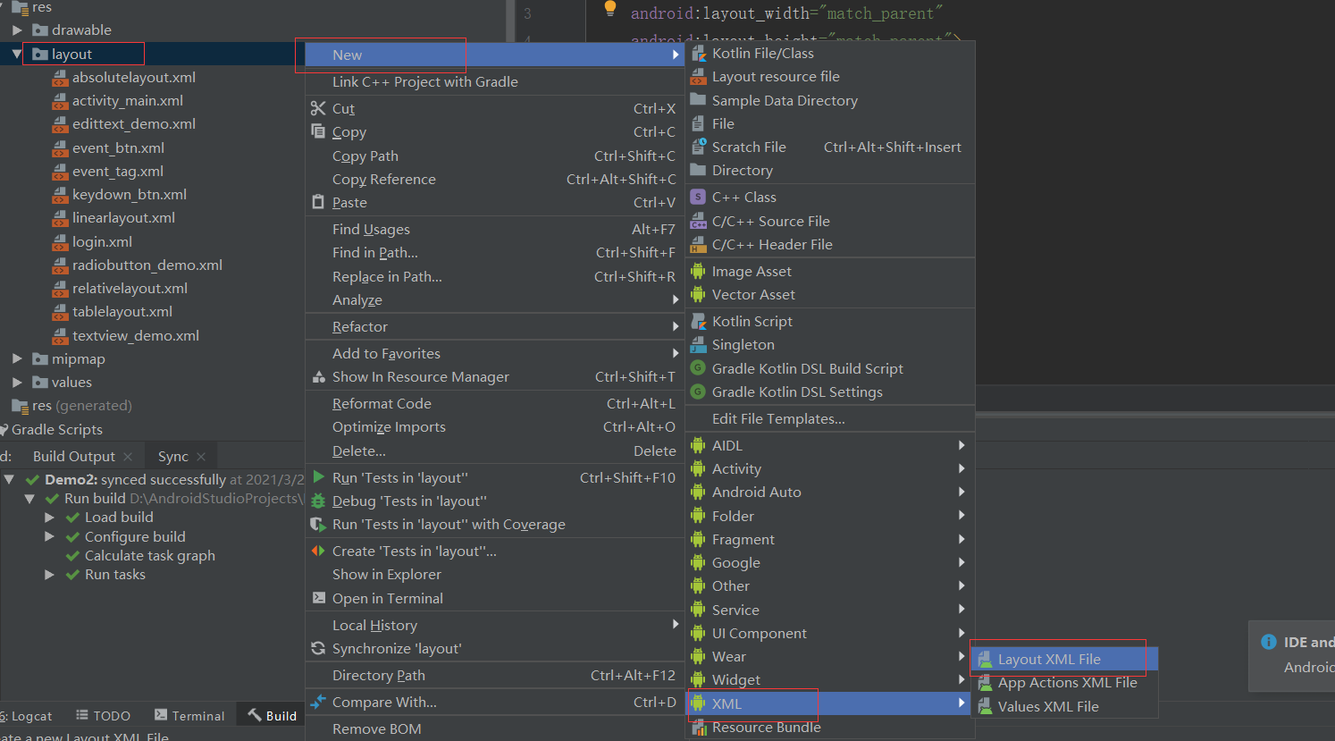1335x741 pixels.
Task: Switch to the Sync tab
Action: tap(173, 457)
